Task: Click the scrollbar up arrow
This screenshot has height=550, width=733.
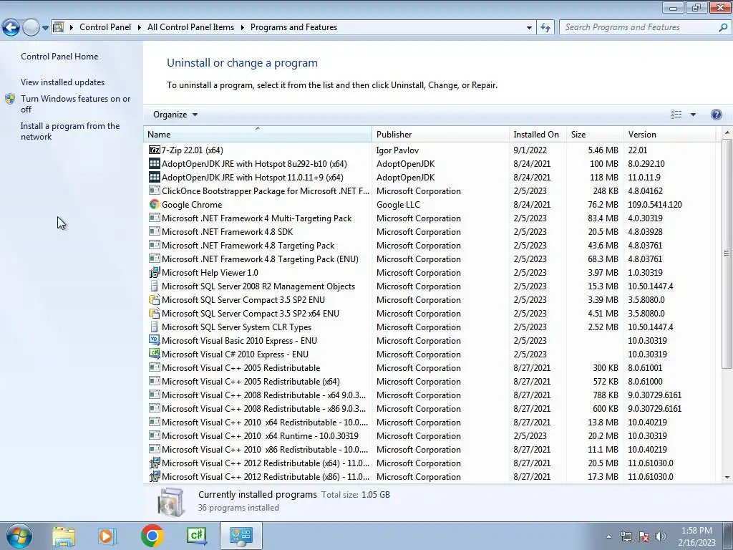Action: pos(727,133)
